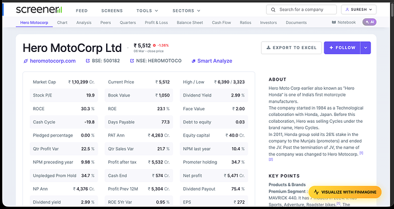Viewport: 394px width, 209px height.
Task: Switch to the Quarters tab
Action: (x=128, y=23)
